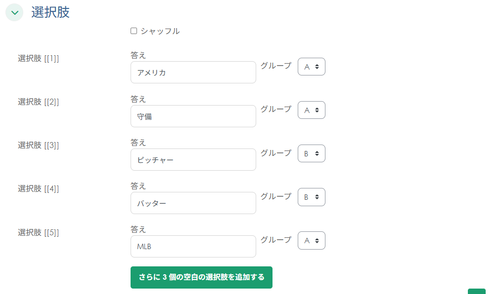Click the MLB answer text box
This screenshot has height=294, width=501.
click(193, 246)
